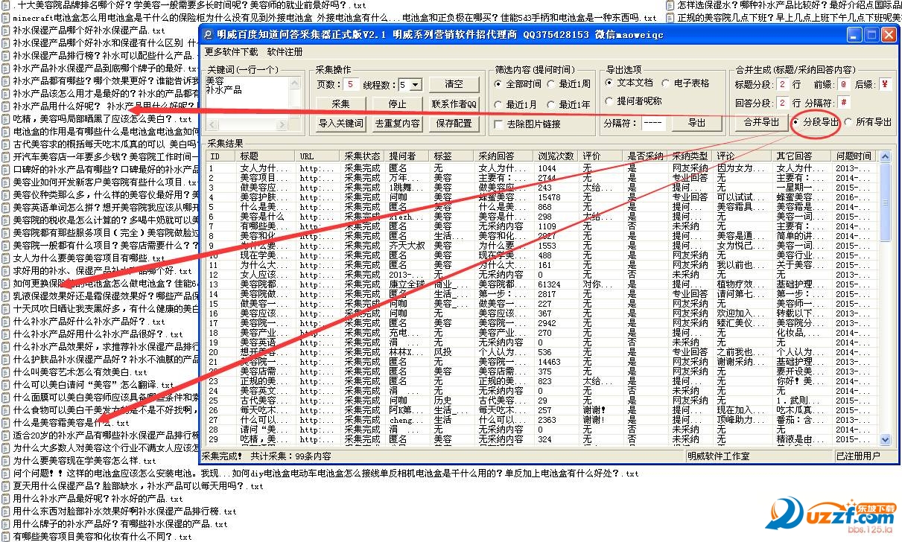The image size is (902, 542).
Task: Select file icon for 什么可以美白请问"美容"怎么翻译 file
Action: click(6, 385)
